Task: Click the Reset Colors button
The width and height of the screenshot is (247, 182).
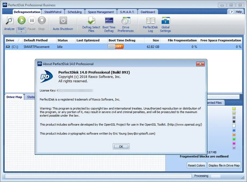Action: (x=196, y=165)
